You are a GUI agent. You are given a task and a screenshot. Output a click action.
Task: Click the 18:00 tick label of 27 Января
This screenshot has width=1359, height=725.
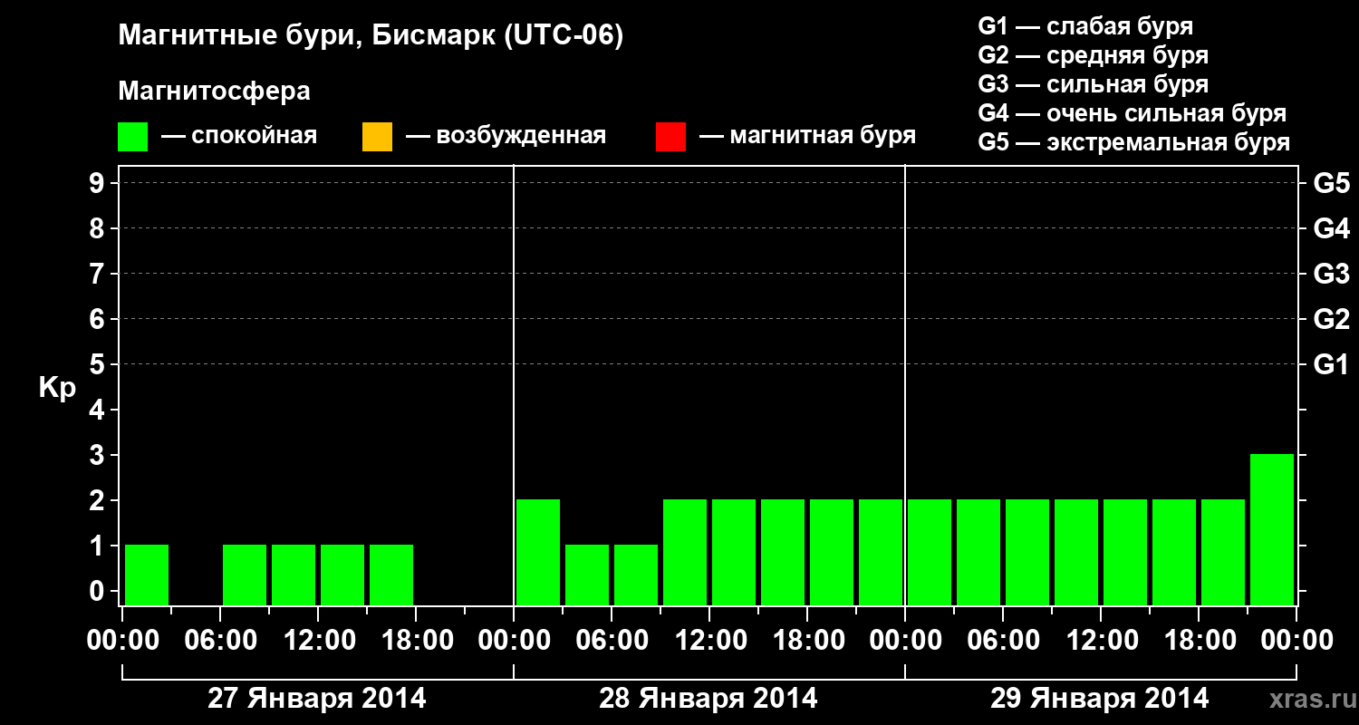coord(416,641)
